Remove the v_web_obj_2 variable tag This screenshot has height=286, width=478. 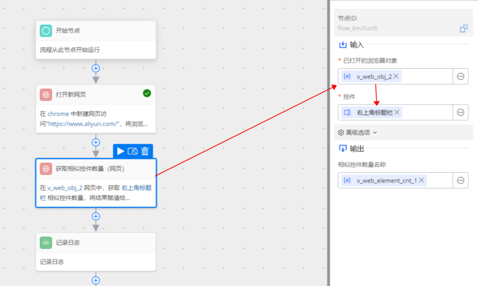click(x=396, y=76)
